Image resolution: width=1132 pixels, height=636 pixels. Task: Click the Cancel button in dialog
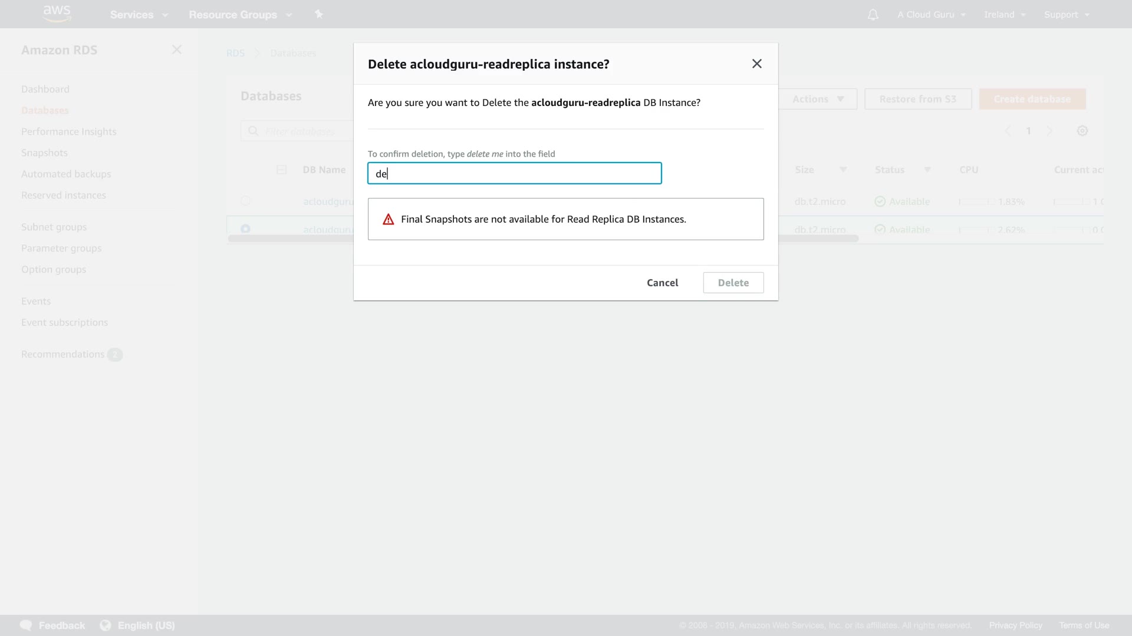point(662,283)
